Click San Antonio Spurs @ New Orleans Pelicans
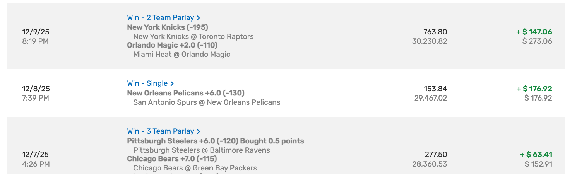The height and width of the screenshot is (184, 565). coord(207,102)
